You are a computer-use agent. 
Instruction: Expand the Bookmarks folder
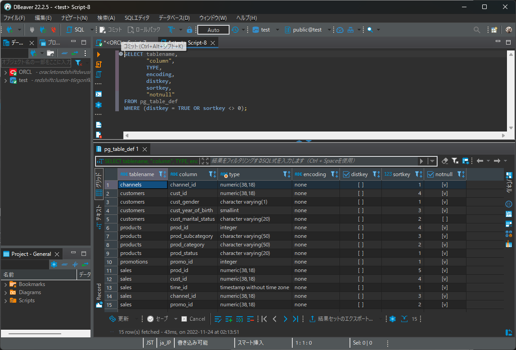click(x=5, y=284)
